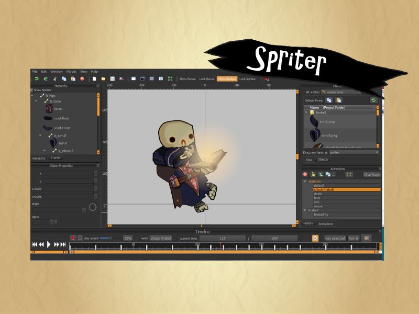Switch to the History tab
Image resolution: width=419 pixels, height=314 pixels.
pyautogui.click(x=308, y=223)
